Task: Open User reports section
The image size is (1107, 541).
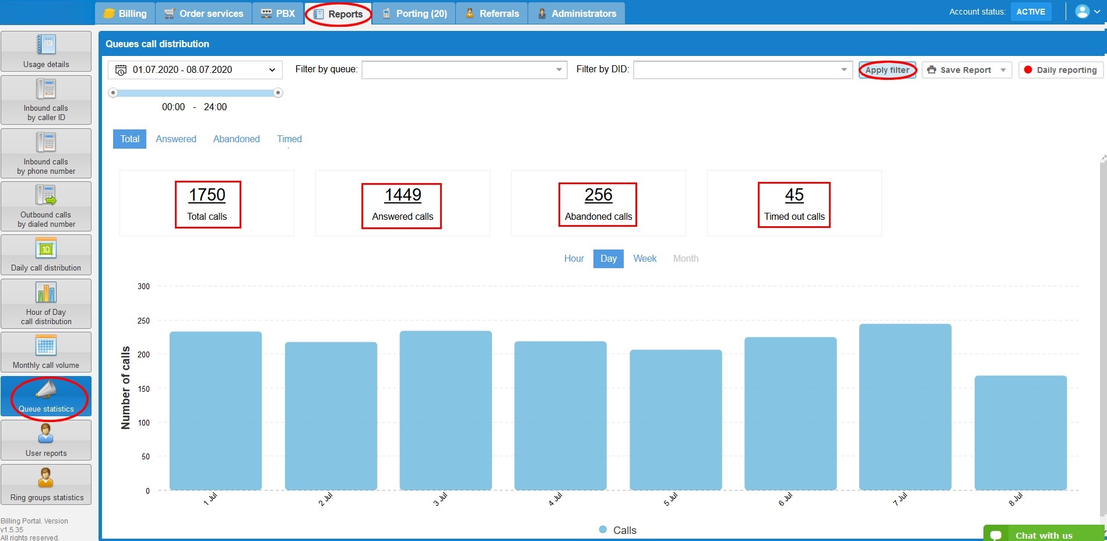Action: 46,440
